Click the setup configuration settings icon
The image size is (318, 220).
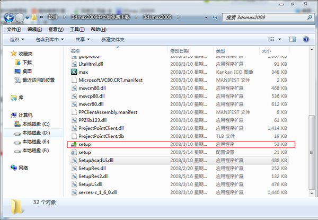(74, 152)
